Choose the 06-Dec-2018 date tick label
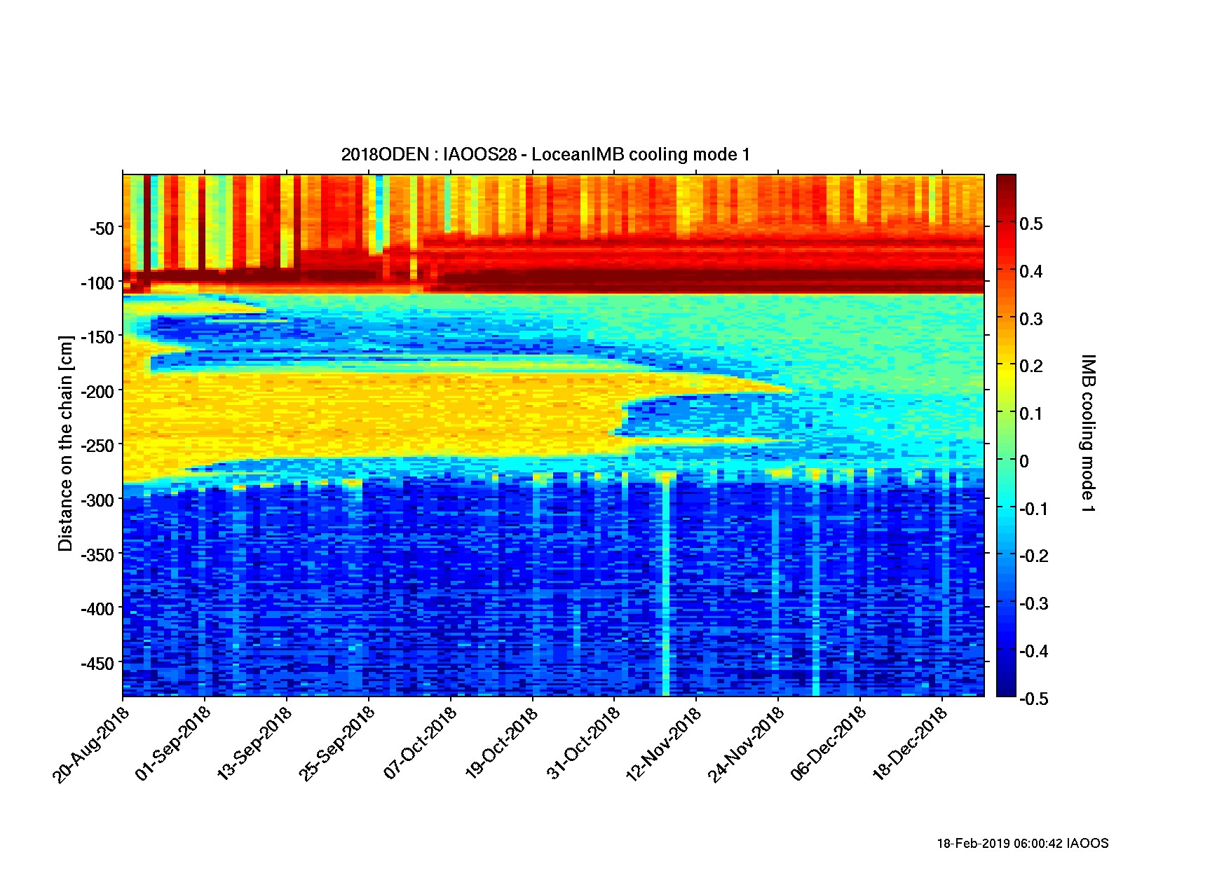 pos(829,744)
